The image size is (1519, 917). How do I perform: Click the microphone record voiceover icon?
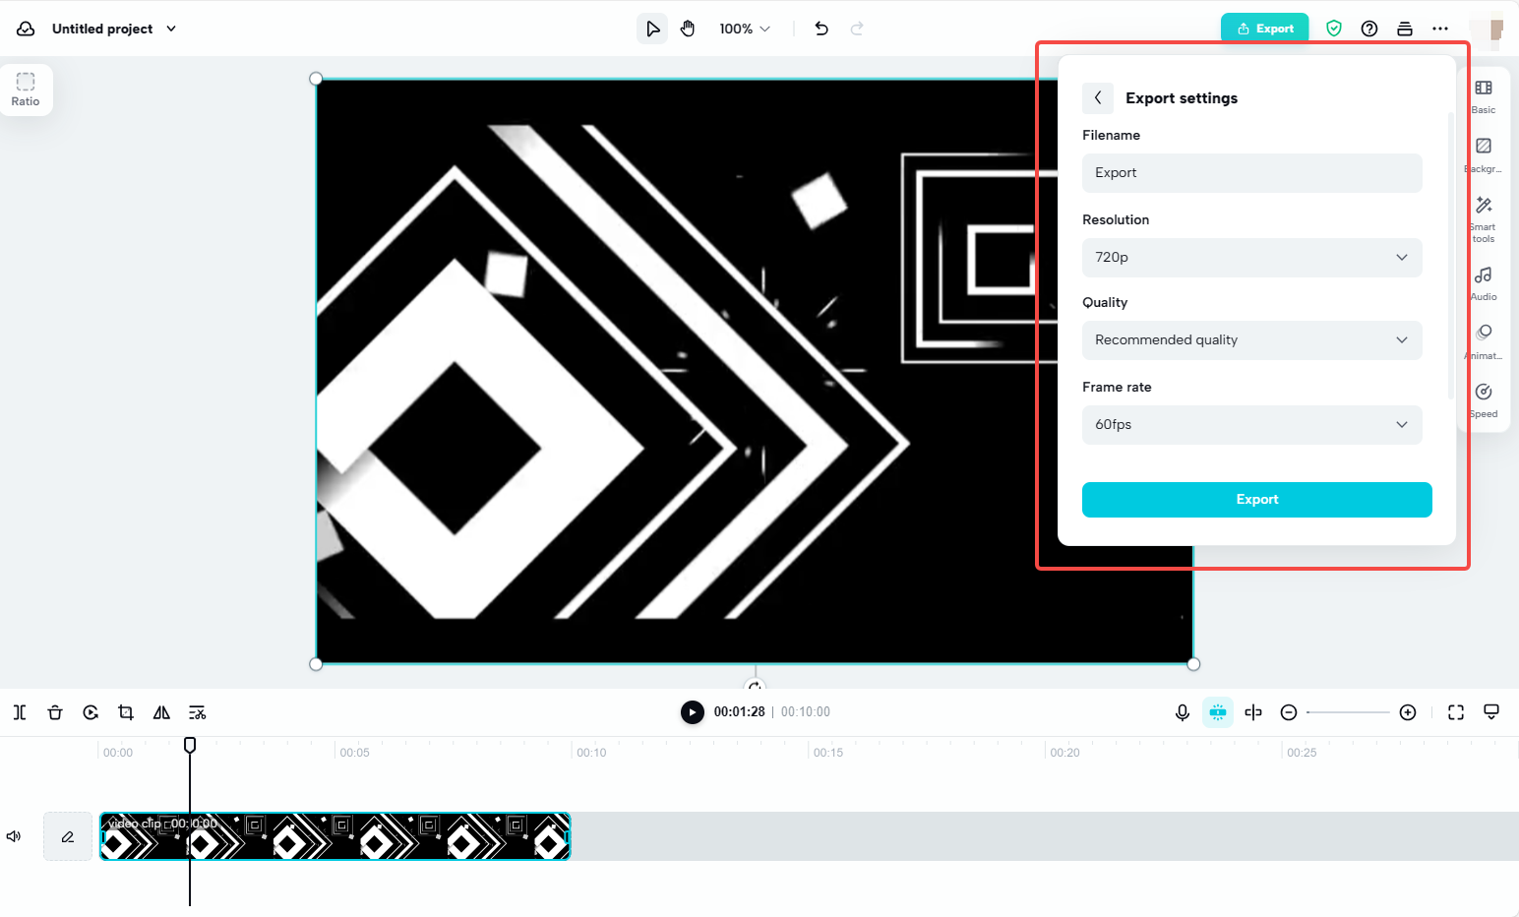[1183, 712]
